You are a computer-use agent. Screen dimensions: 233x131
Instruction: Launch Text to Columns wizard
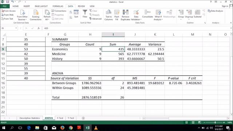(108, 15)
